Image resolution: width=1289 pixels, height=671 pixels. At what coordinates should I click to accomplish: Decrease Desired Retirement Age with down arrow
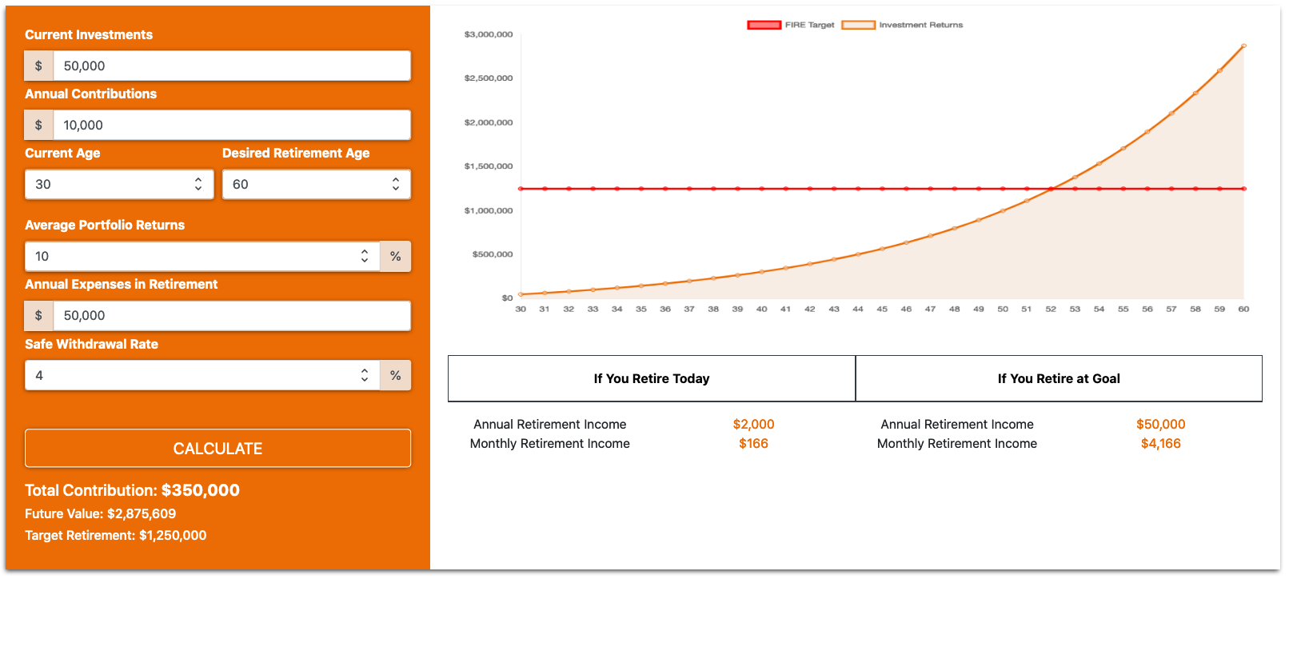click(x=396, y=189)
